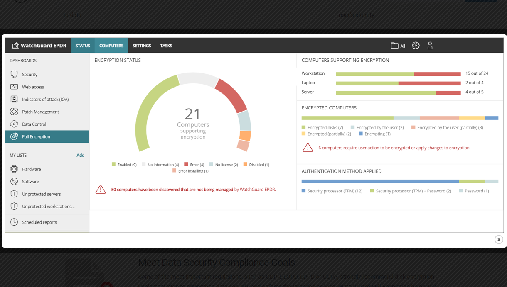Open the settings gear icon

416,46
